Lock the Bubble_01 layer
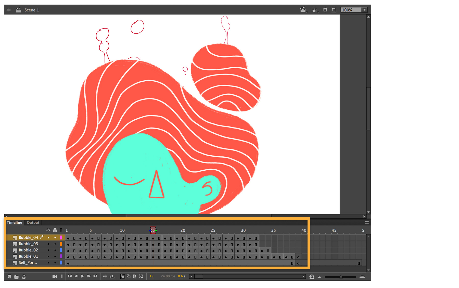The height and width of the screenshot is (288, 459). 55,256
